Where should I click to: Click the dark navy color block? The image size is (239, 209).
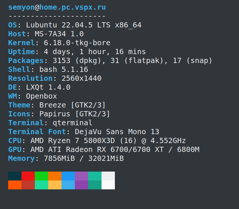coord(15,176)
